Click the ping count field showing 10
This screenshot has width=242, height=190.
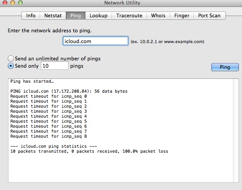click(54, 66)
